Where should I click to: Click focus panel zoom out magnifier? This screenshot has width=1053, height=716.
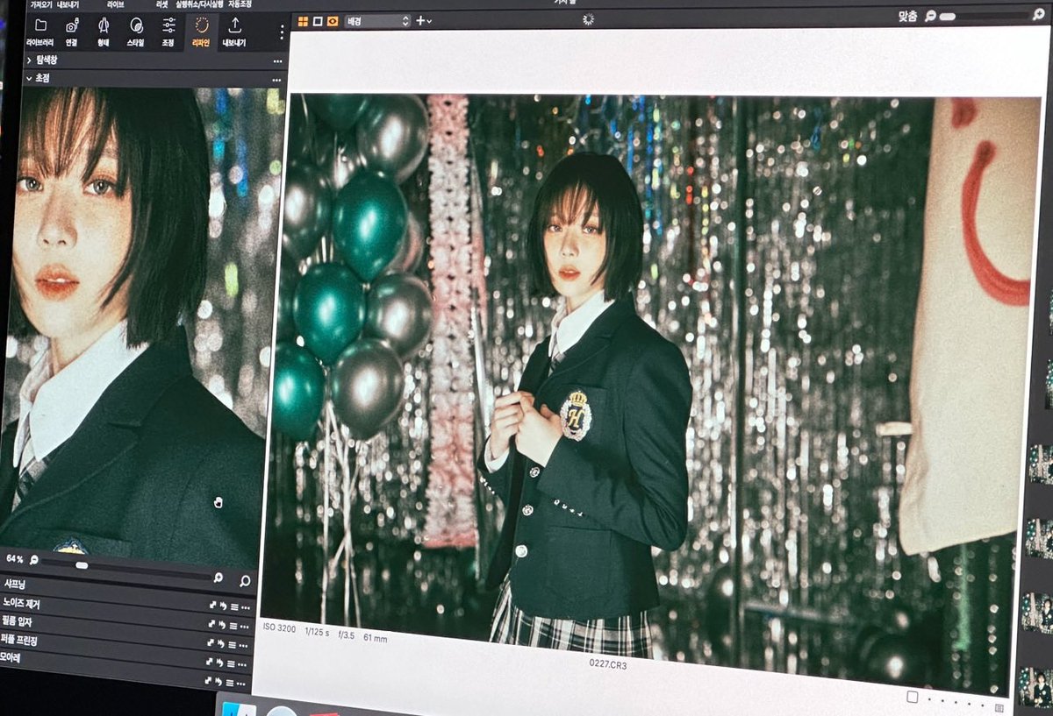(x=34, y=559)
